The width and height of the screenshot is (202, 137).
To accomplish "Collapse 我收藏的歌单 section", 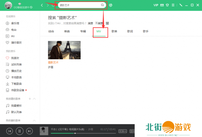I will click(34, 120).
